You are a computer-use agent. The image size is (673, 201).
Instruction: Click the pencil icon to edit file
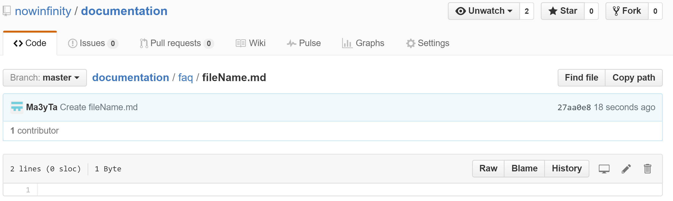626,169
